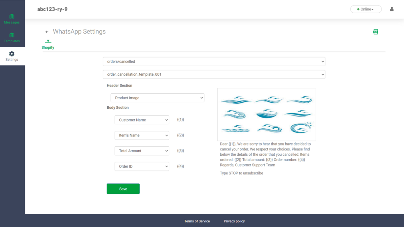Open the Product Image header dropdown
Screen dimensions: 404x227
157,98
